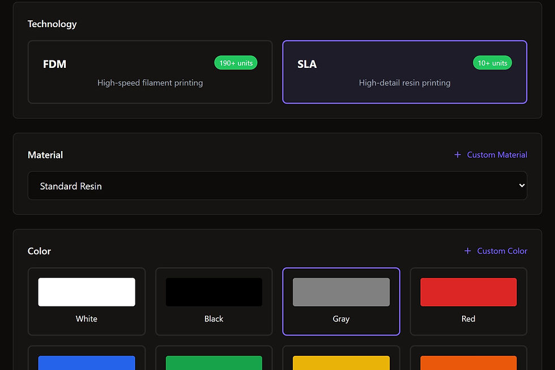
Task: Choose the Gray color swatch
Action: [341, 302]
